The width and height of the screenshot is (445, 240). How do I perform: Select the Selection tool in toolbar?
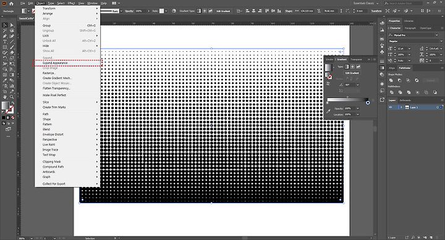pyautogui.click(x=5, y=25)
